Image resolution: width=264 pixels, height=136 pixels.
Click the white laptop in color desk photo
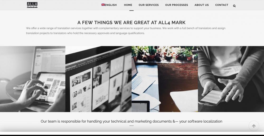[x=143, y=79]
